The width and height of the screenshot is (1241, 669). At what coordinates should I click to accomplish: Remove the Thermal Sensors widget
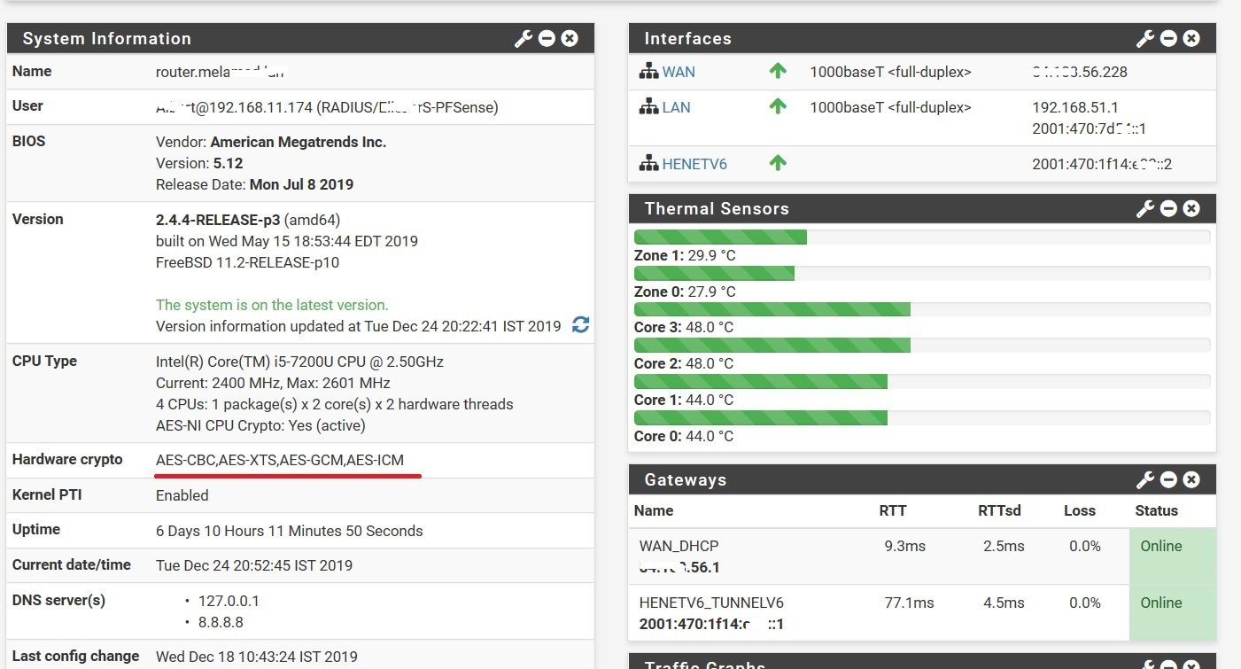(1192, 208)
